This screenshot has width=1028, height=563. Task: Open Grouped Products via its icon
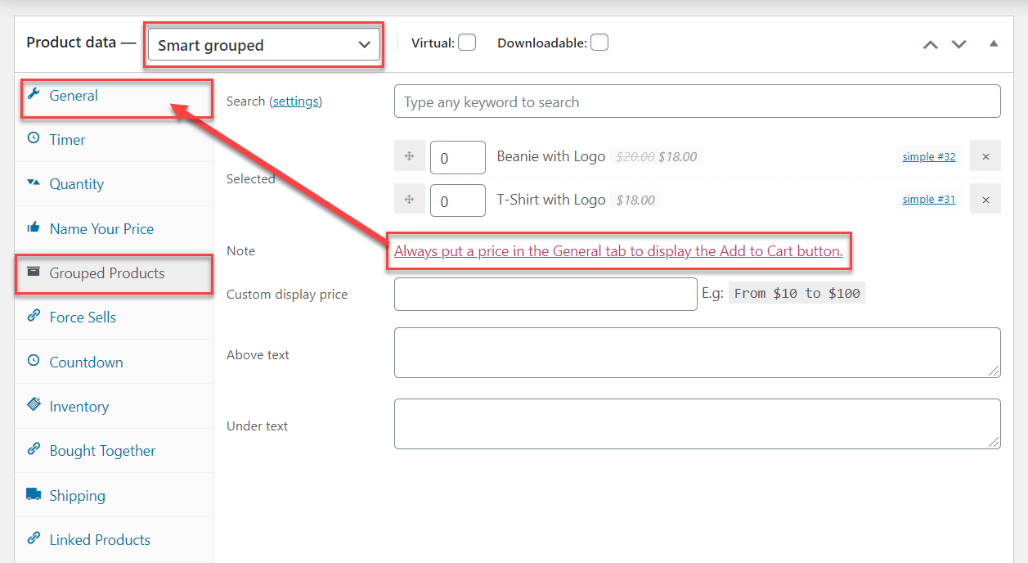[x=34, y=273]
